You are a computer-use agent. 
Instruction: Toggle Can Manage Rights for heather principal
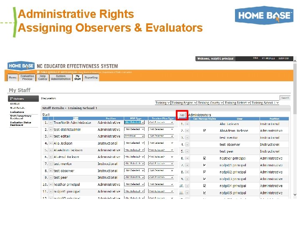(x=204, y=158)
